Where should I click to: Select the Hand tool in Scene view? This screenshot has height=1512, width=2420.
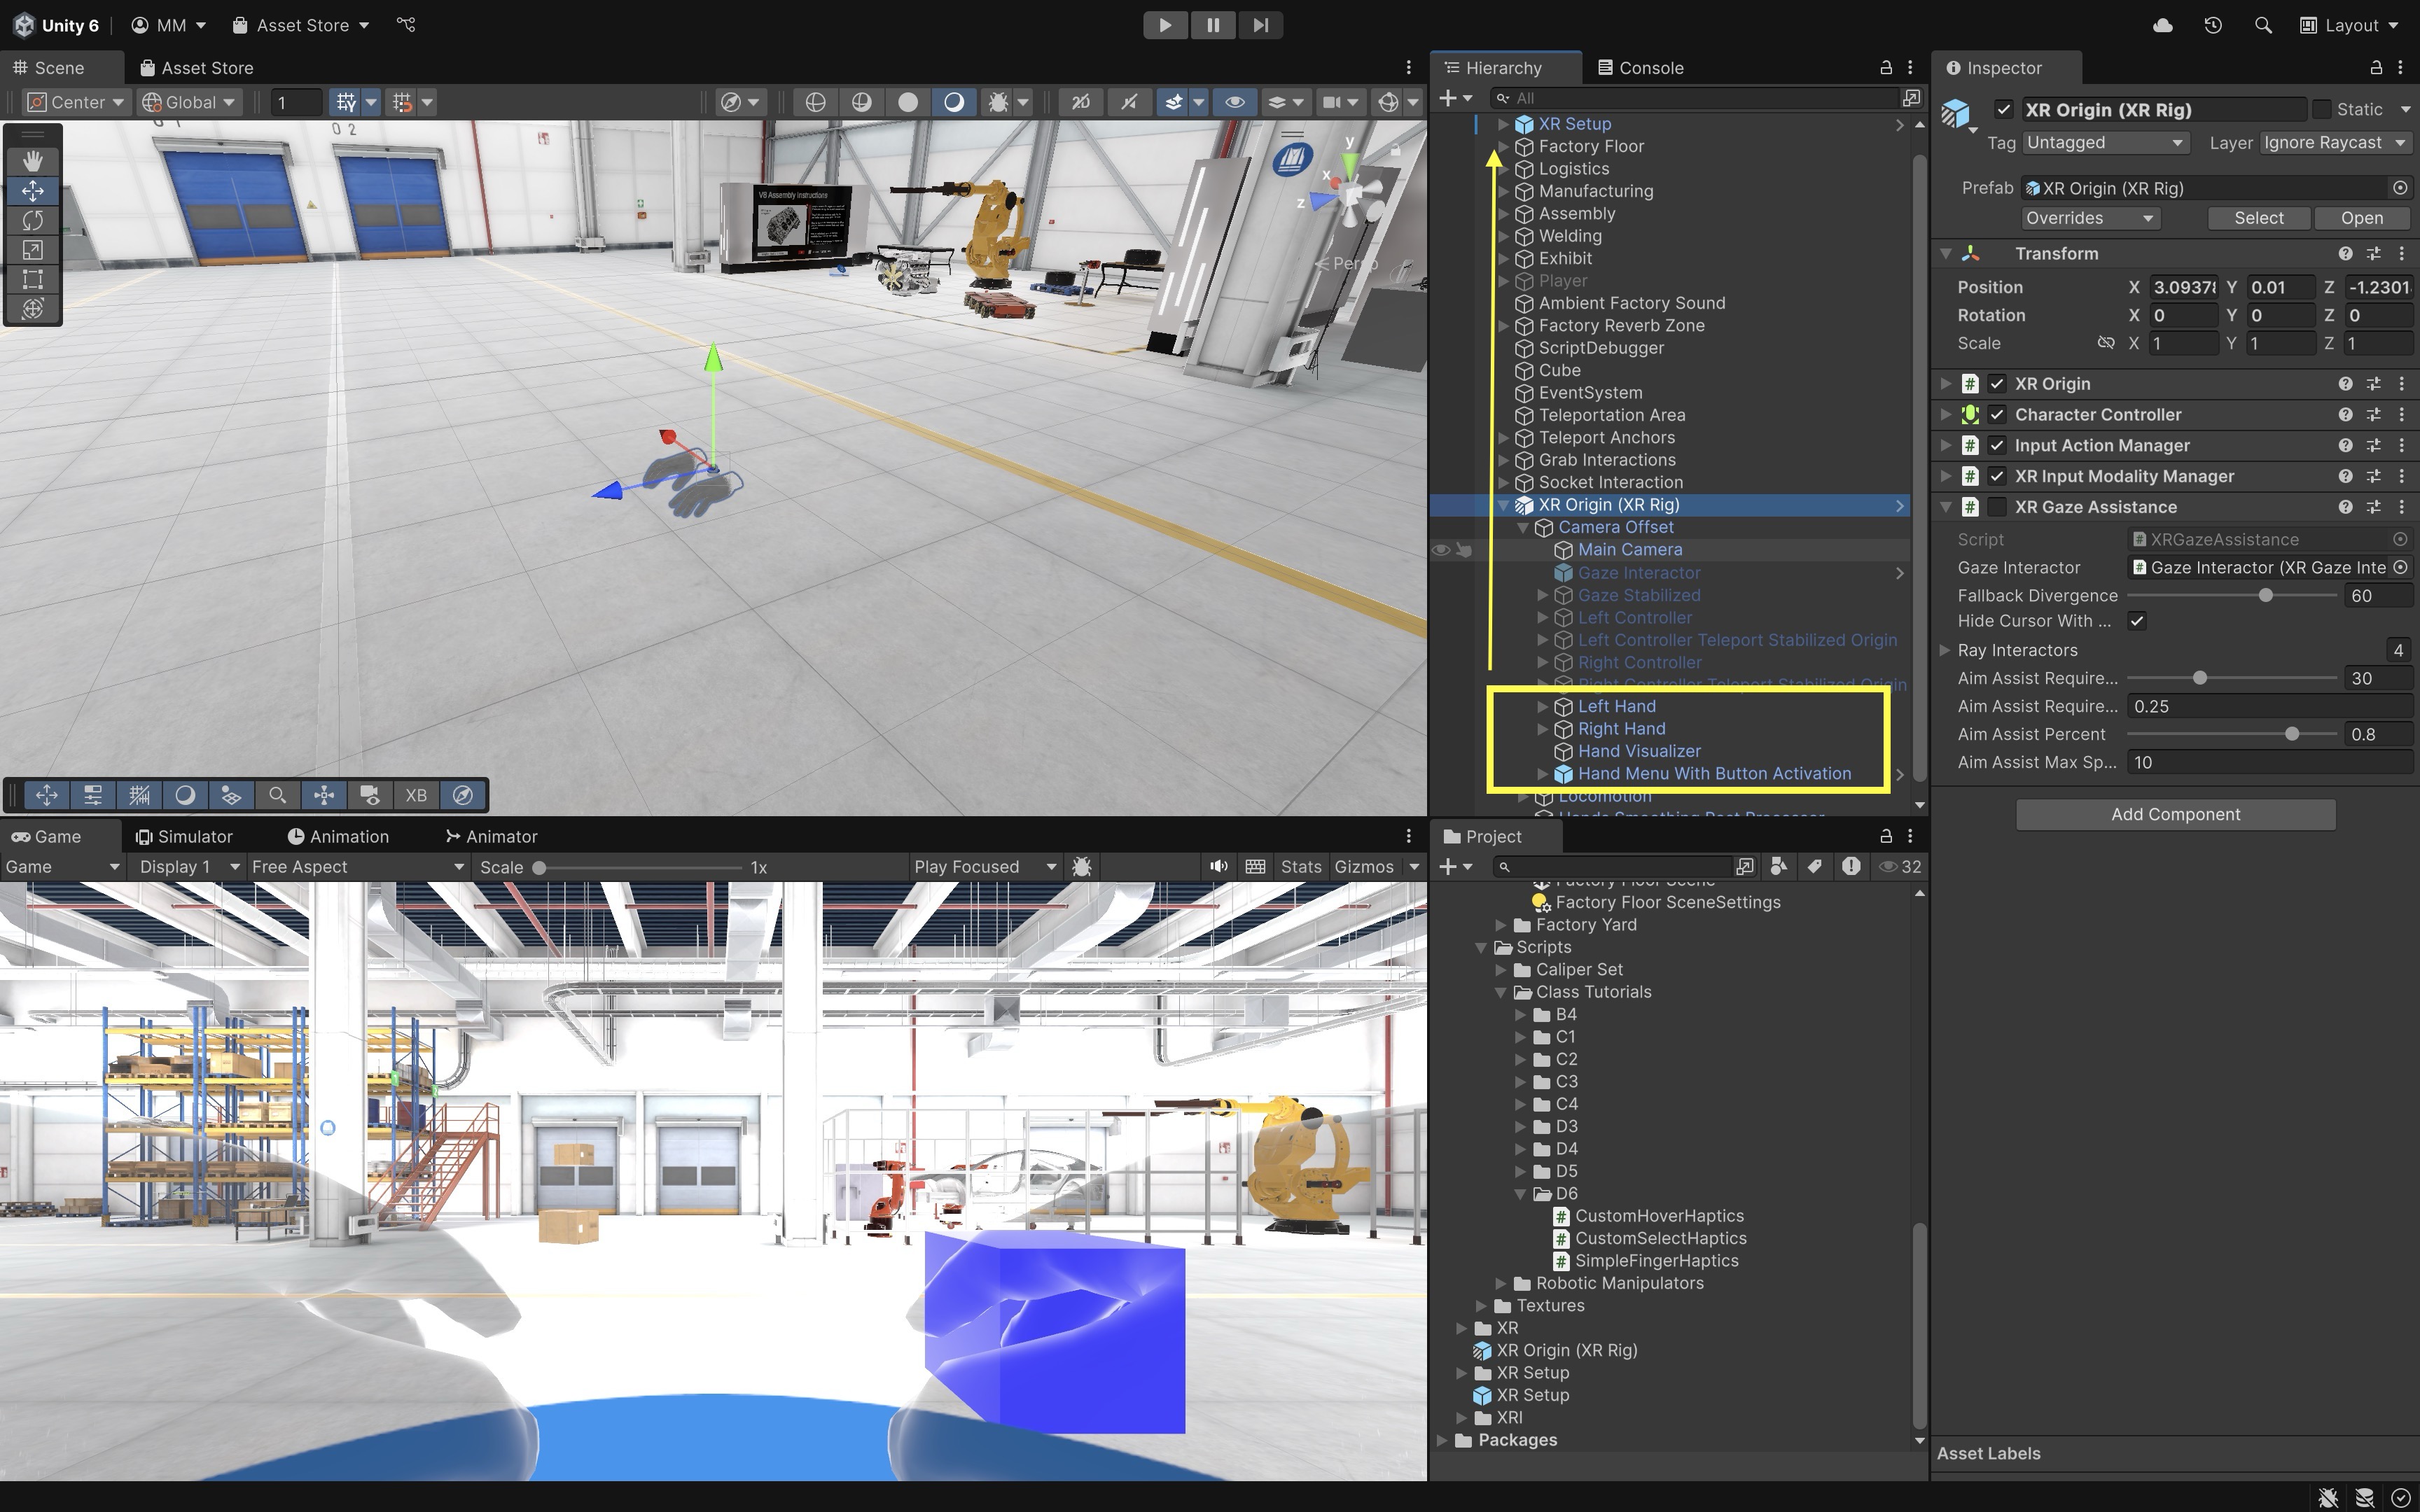[x=33, y=161]
